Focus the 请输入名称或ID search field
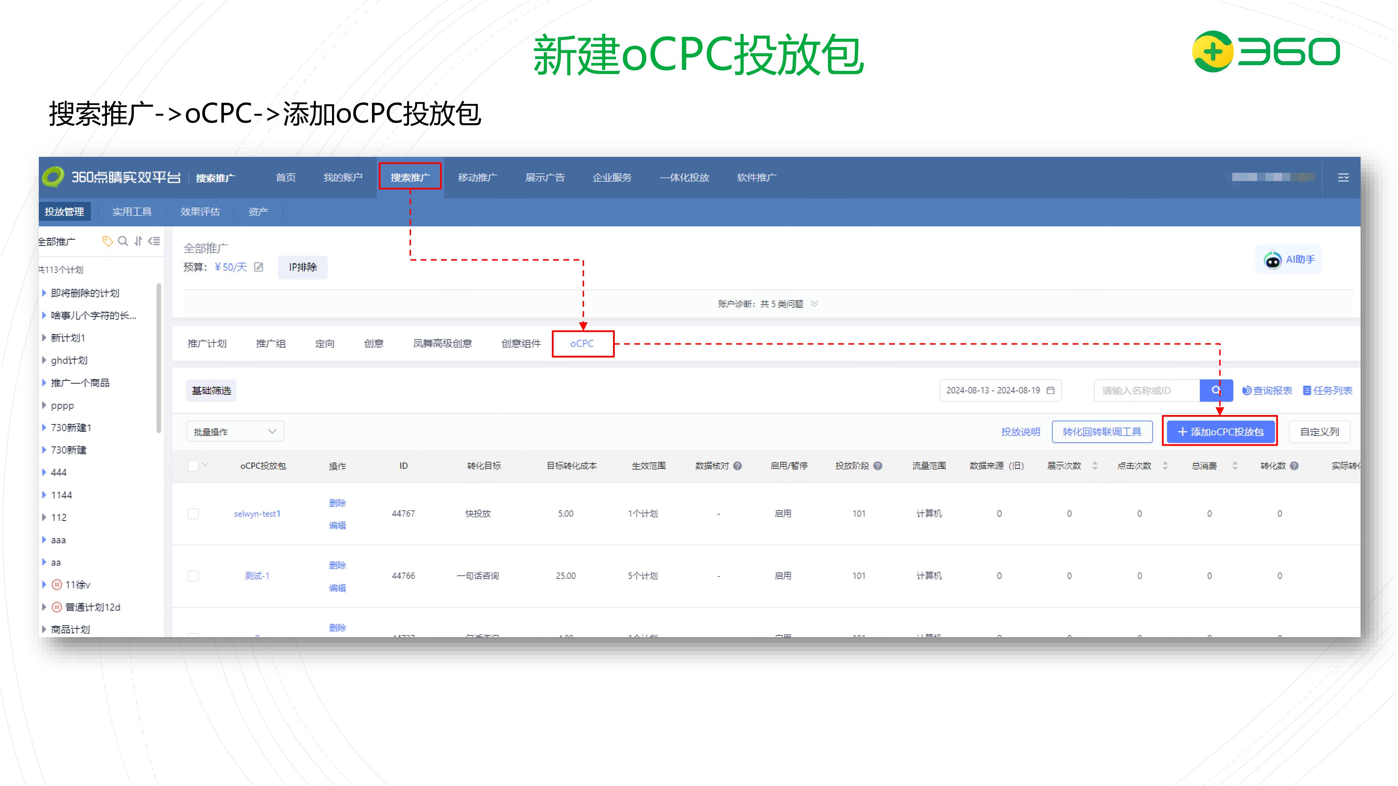The width and height of the screenshot is (1398, 786). pyautogui.click(x=1147, y=391)
